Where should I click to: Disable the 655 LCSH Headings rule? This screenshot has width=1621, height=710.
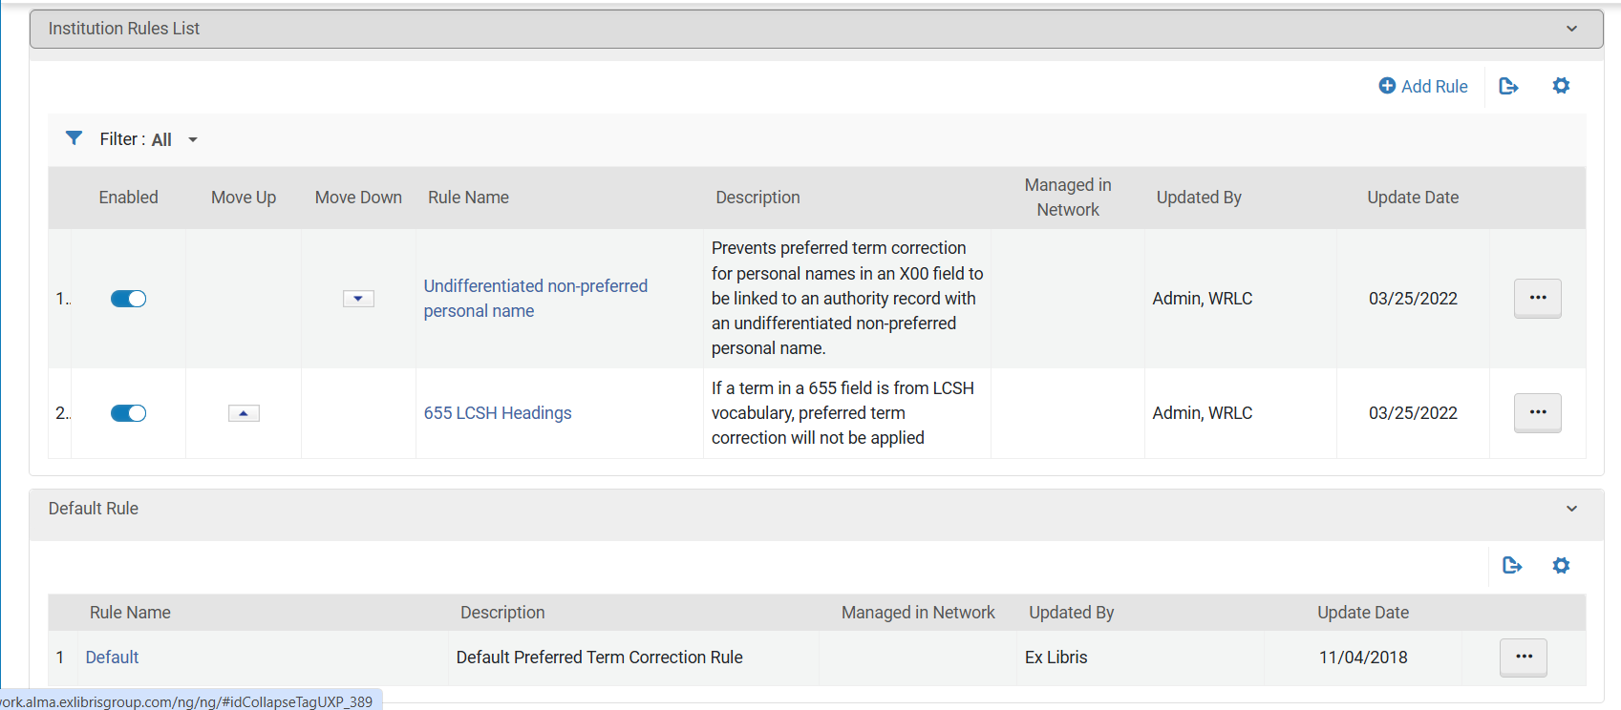pyautogui.click(x=128, y=413)
